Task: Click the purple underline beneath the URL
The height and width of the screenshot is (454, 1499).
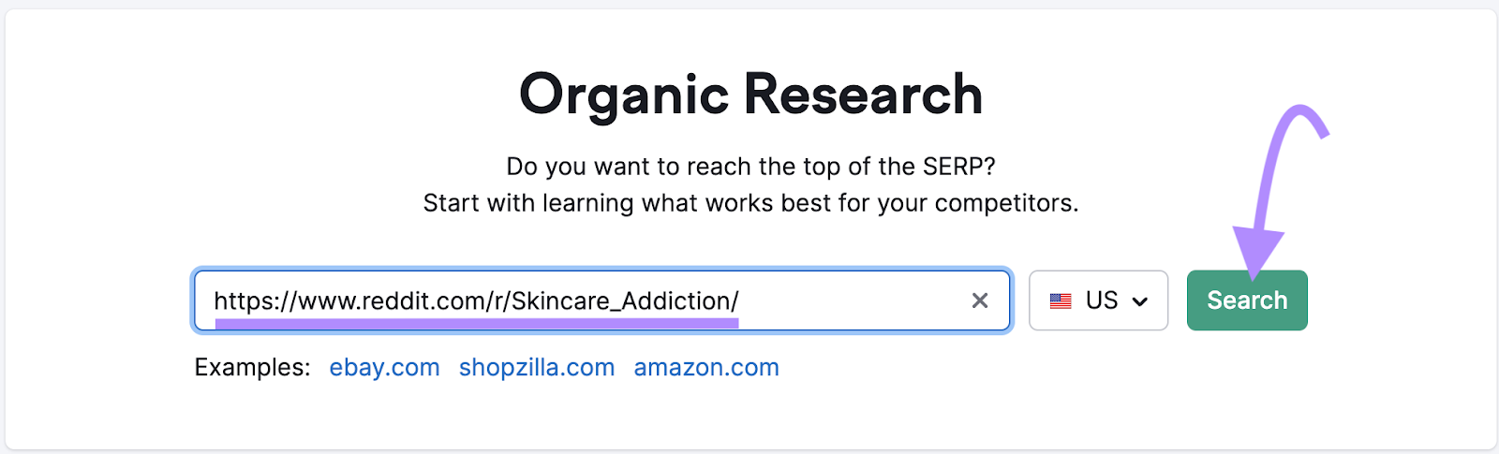Action: pos(476,323)
